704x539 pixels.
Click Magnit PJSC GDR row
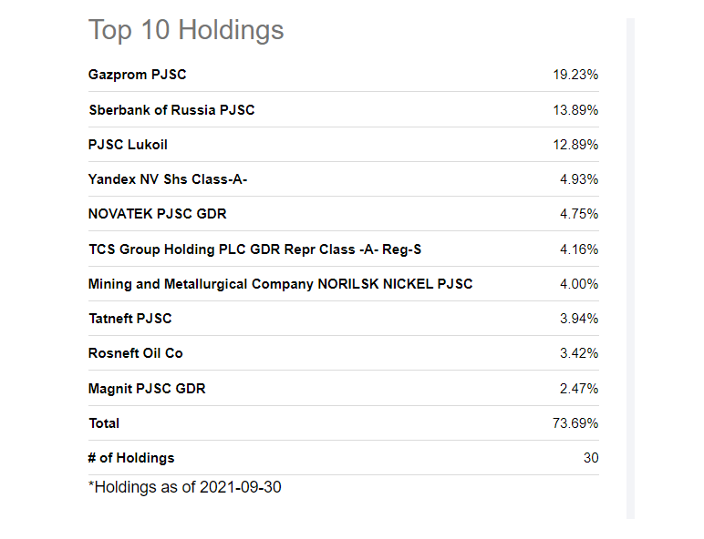point(344,389)
